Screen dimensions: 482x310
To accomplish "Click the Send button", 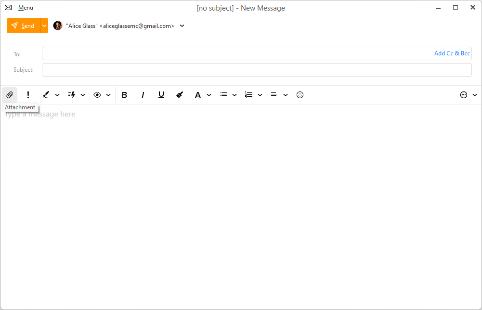I will pyautogui.click(x=24, y=26).
